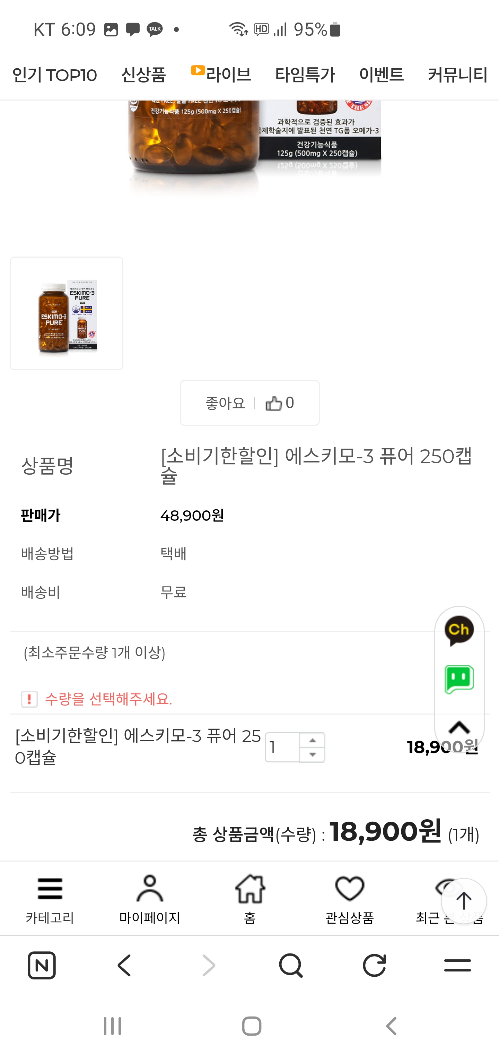The height and width of the screenshot is (1054, 499).
Task: Decrease quantity with the down arrow
Action: (312, 755)
